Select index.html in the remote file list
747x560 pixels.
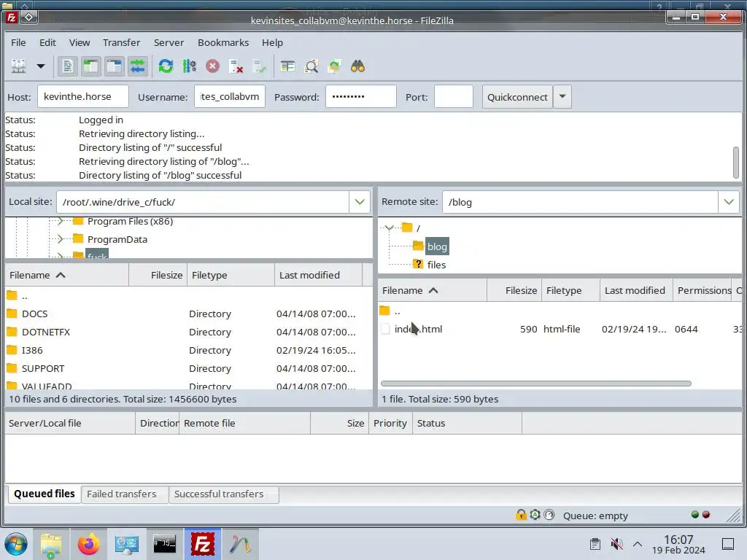pos(560,329)
